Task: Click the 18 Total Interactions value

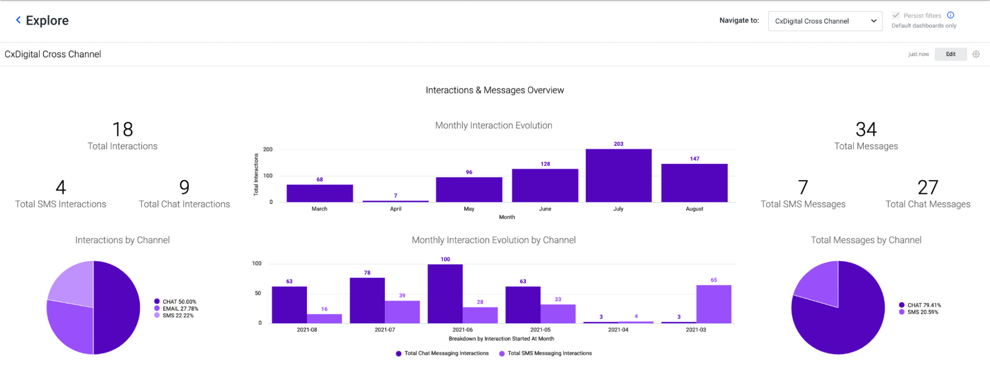Action: coord(122,129)
